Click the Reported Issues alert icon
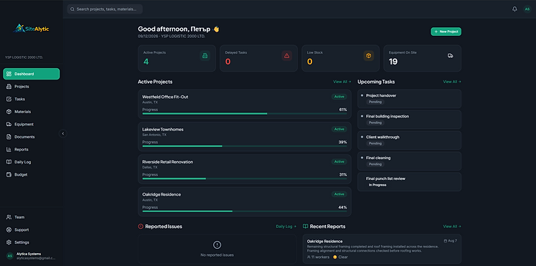 (x=141, y=227)
